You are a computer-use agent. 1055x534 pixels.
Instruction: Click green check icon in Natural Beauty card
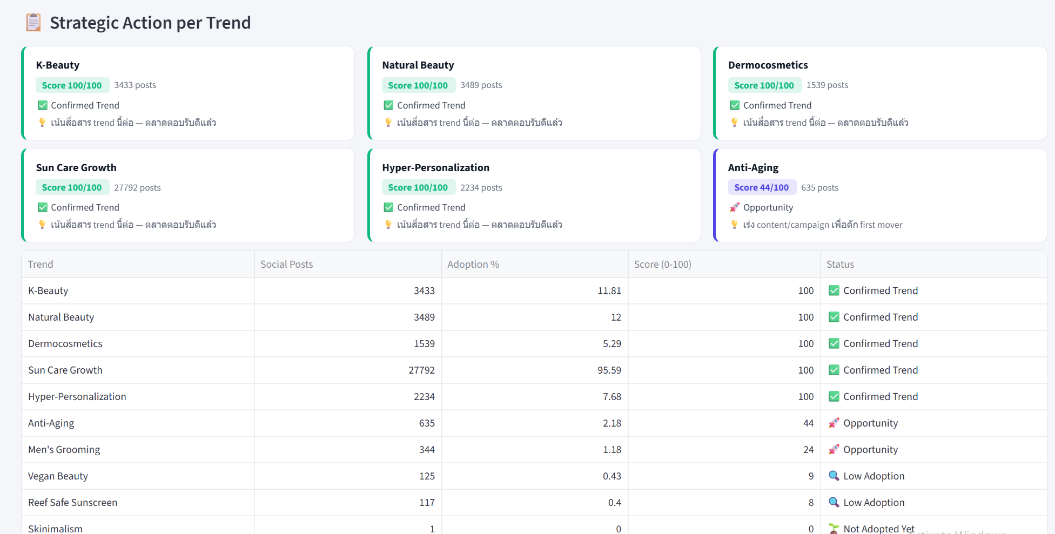[388, 105]
